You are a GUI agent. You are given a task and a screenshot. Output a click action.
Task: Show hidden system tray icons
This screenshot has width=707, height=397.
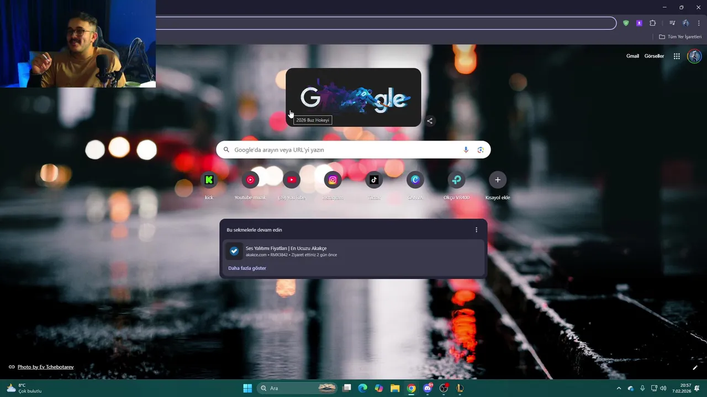coord(619,388)
